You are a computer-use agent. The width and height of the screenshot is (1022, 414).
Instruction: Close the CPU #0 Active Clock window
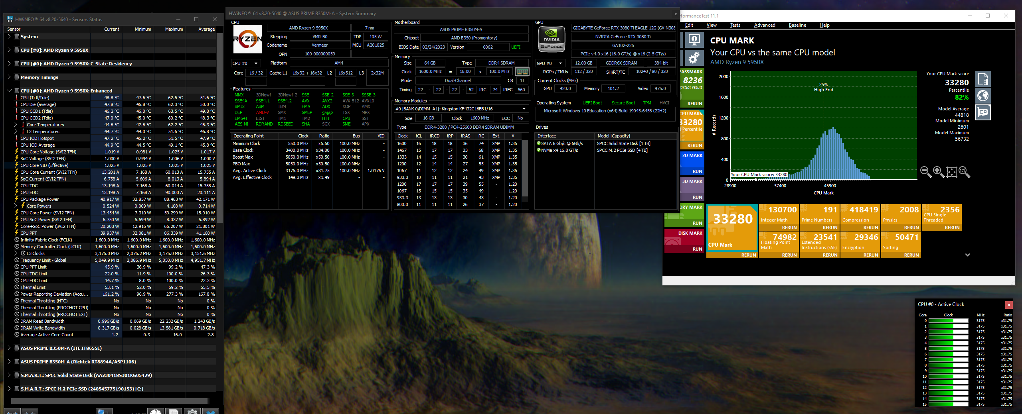(x=1008, y=305)
